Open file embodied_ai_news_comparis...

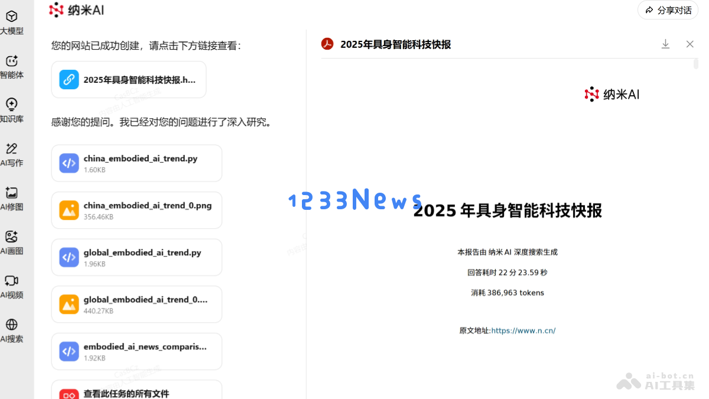click(x=136, y=351)
